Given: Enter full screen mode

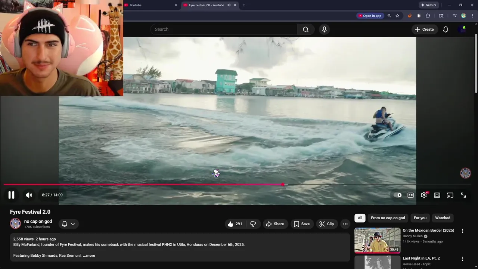Looking at the screenshot, I should pos(463,195).
